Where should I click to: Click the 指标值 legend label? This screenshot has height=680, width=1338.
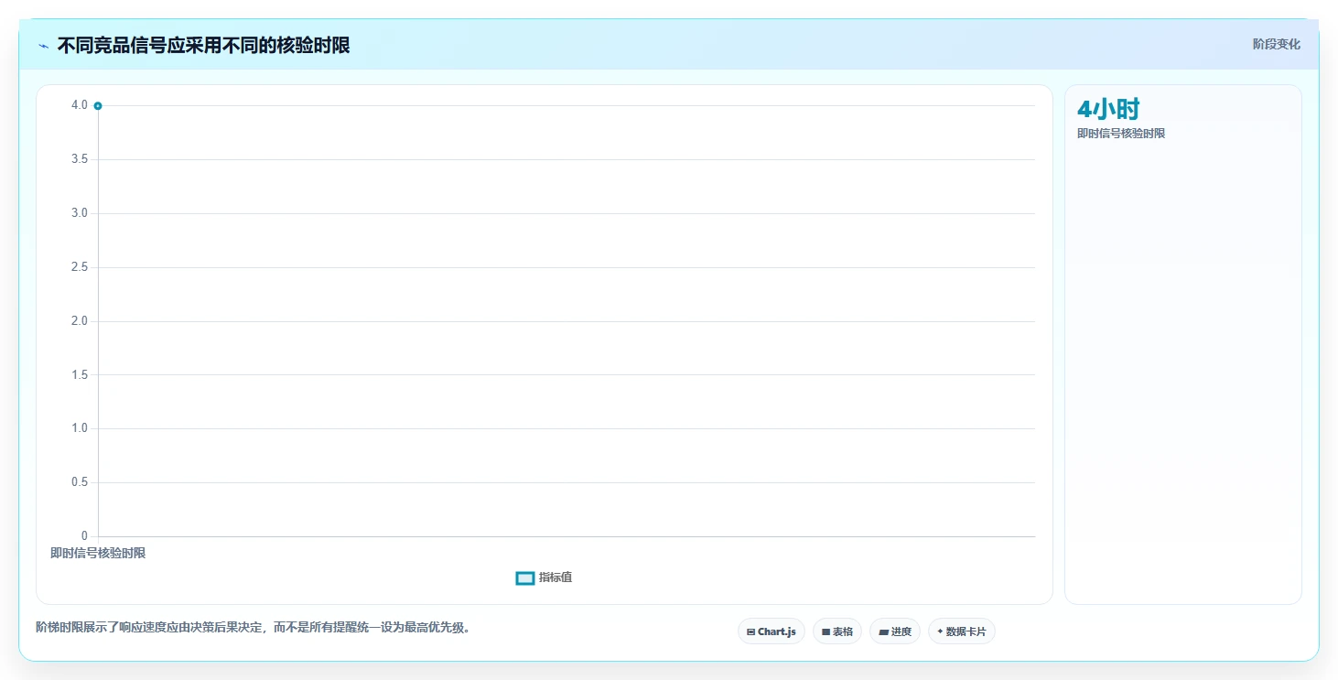(x=556, y=577)
